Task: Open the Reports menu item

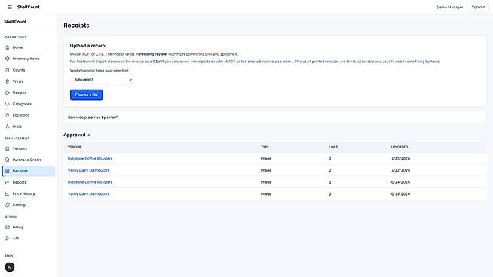Action: (x=29, y=182)
